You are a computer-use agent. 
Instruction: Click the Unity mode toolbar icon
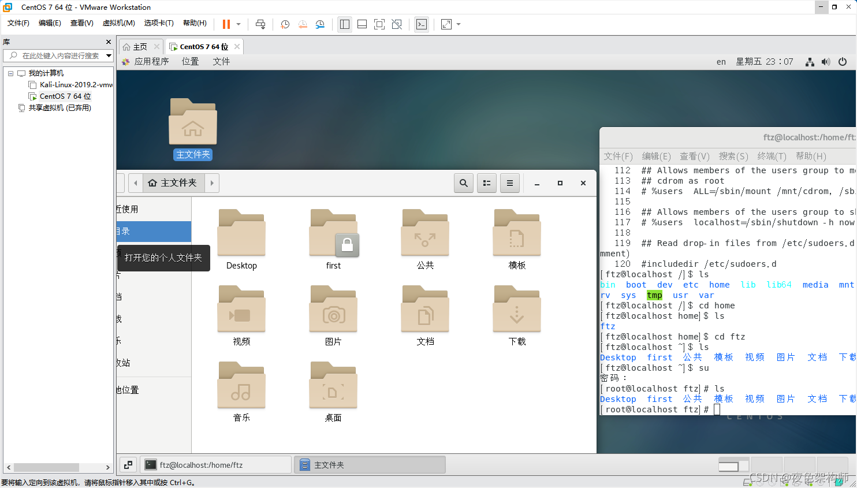click(397, 24)
